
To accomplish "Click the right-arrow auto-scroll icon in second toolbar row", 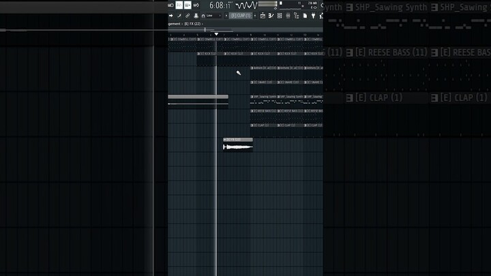I will [x=171, y=16].
